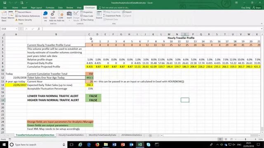This screenshot has height=148, width=264.
Task: Collapse the ribbon with the chevron
Action: [x=262, y=24]
